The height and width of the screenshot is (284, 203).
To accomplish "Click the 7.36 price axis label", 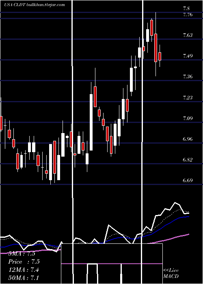I will (x=188, y=77).
